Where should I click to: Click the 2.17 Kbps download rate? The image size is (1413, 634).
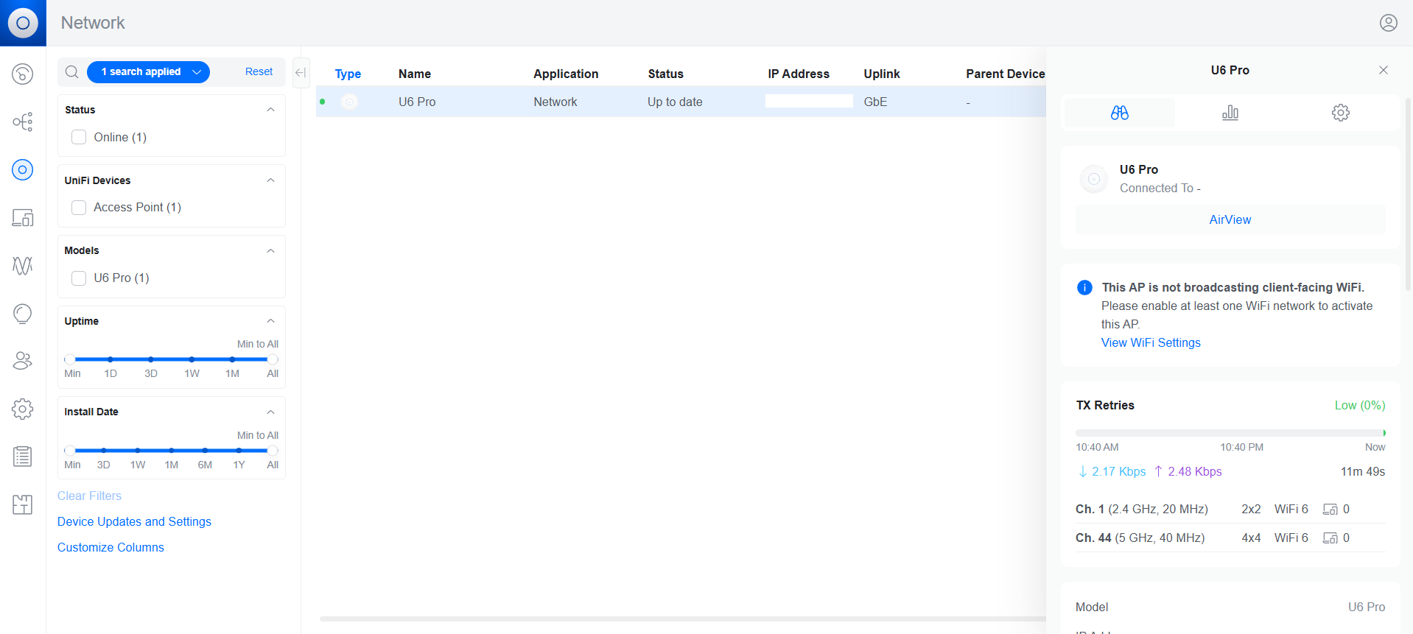pyautogui.click(x=1112, y=471)
